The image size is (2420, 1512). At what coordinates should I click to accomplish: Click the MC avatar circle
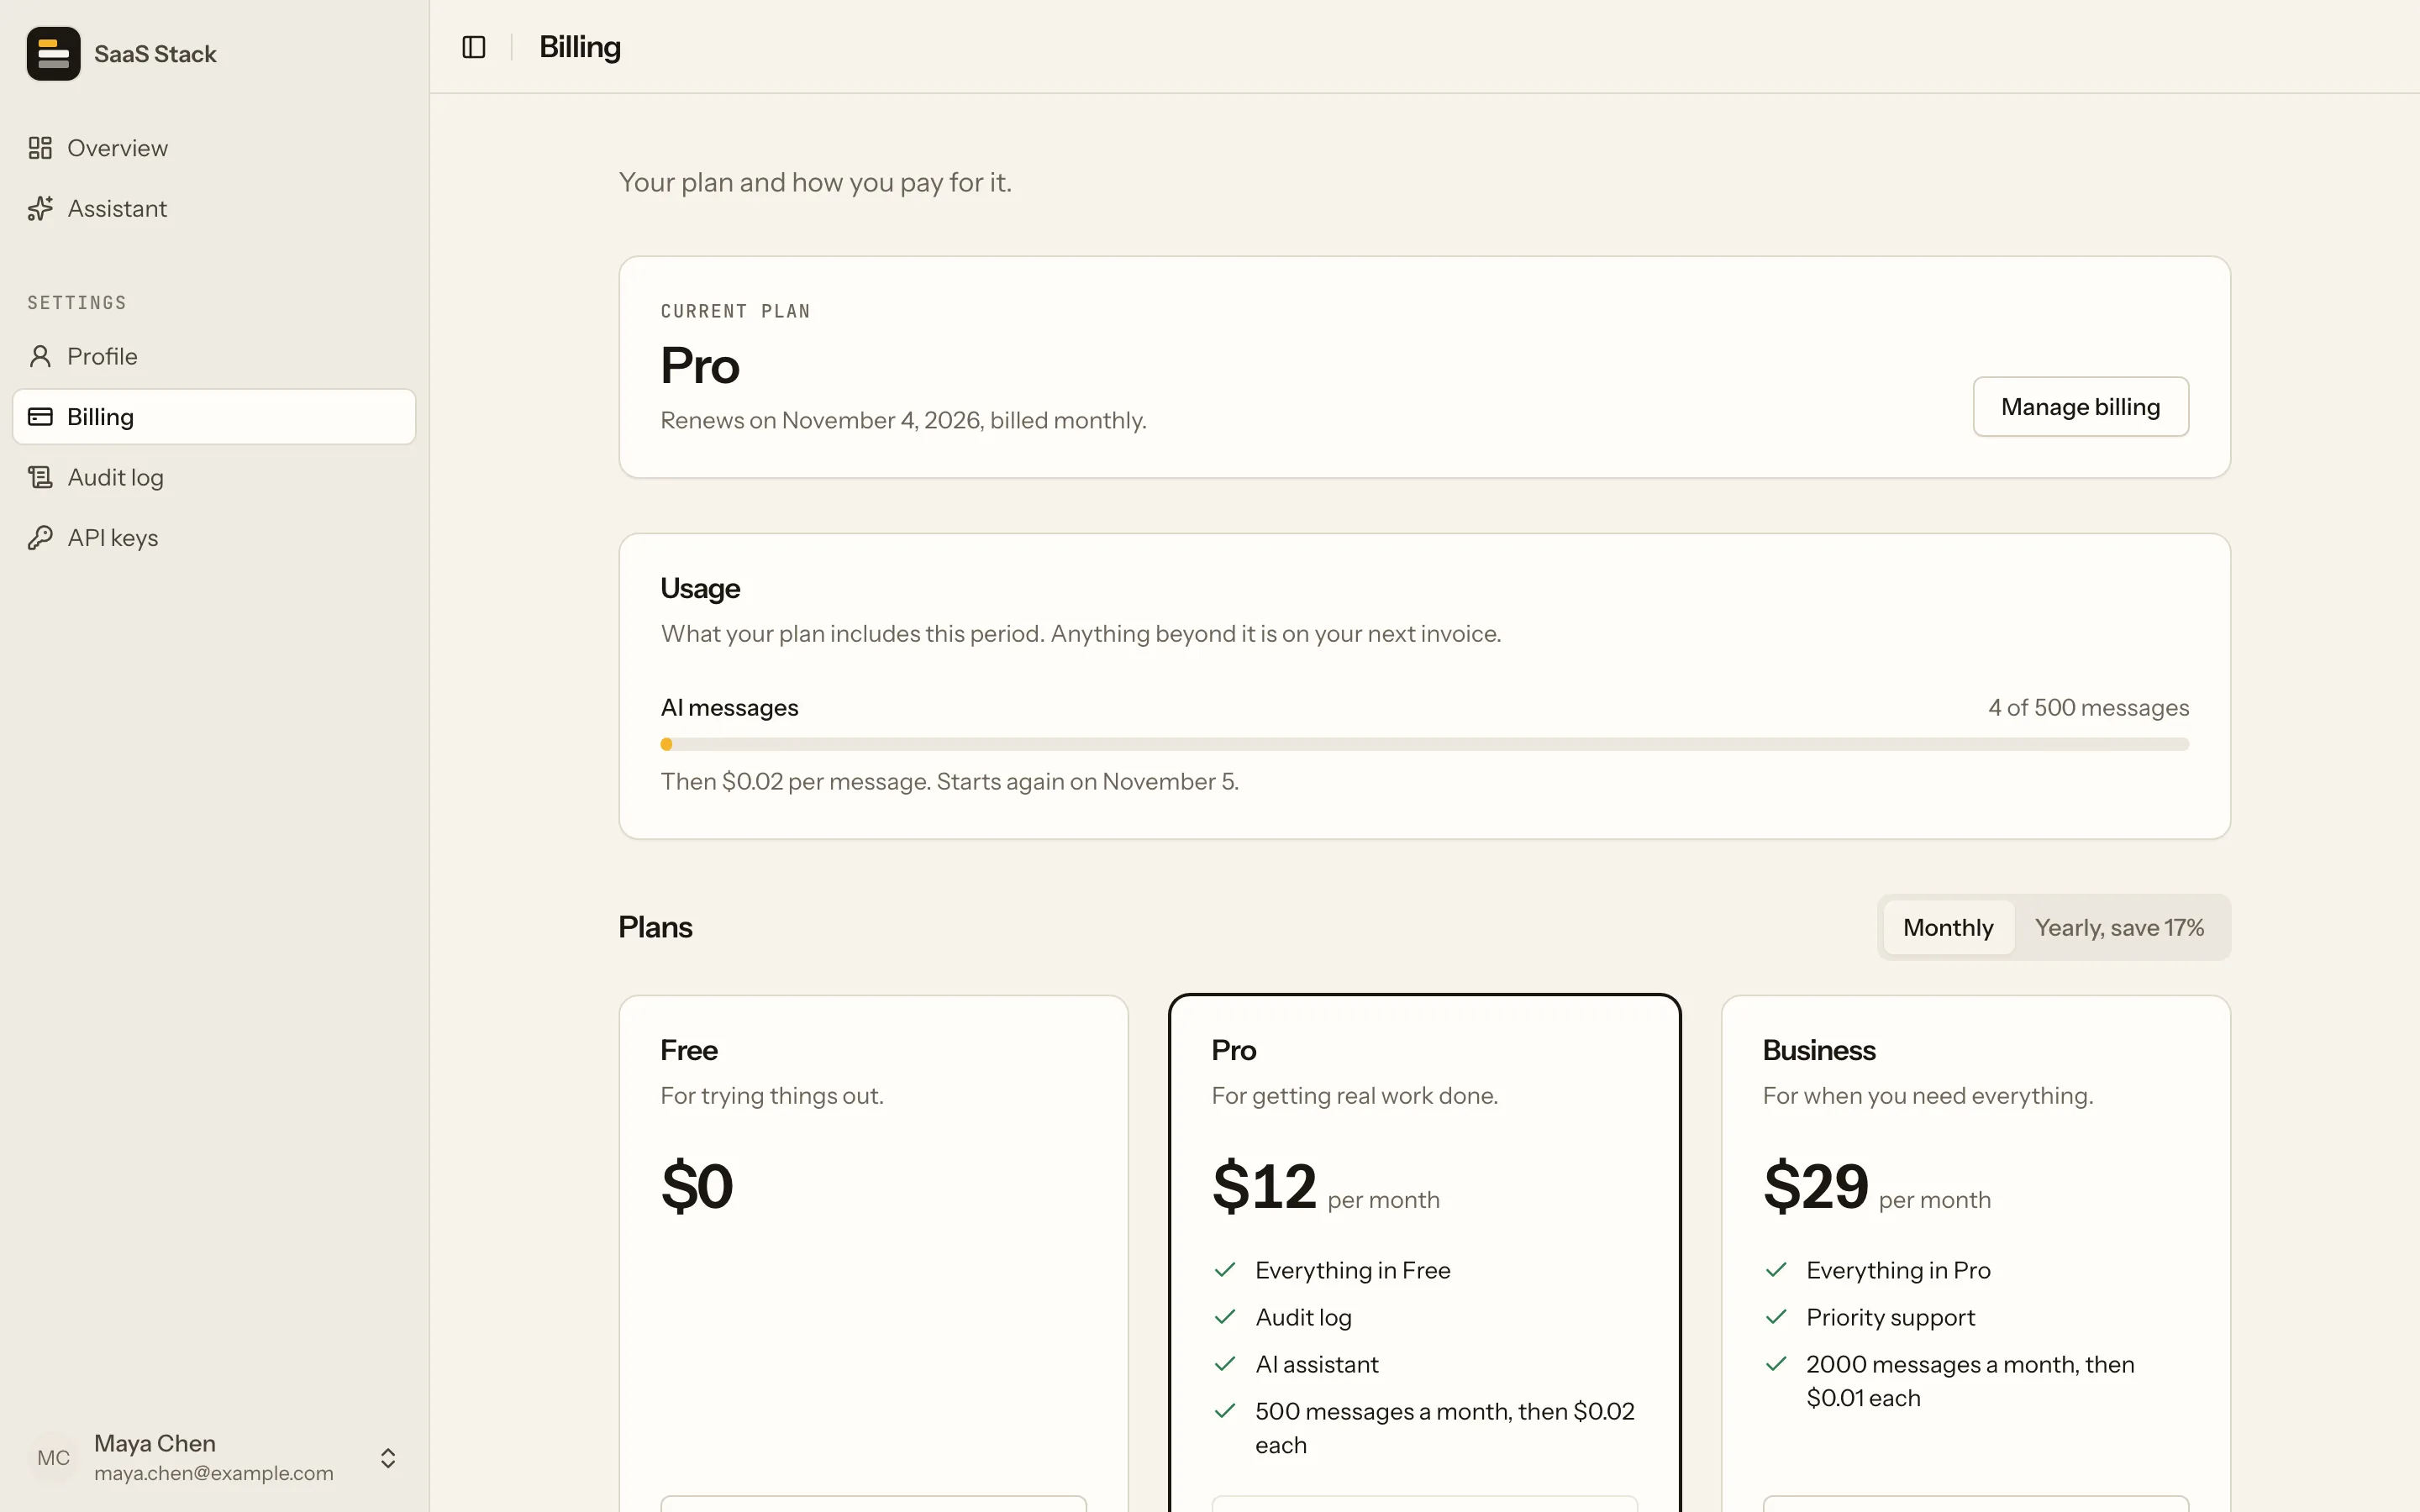tap(53, 1457)
